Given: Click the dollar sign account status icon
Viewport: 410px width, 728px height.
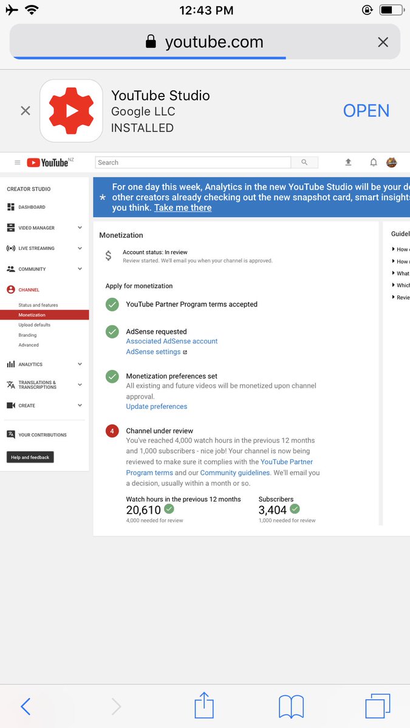Looking at the screenshot, I should tap(109, 256).
